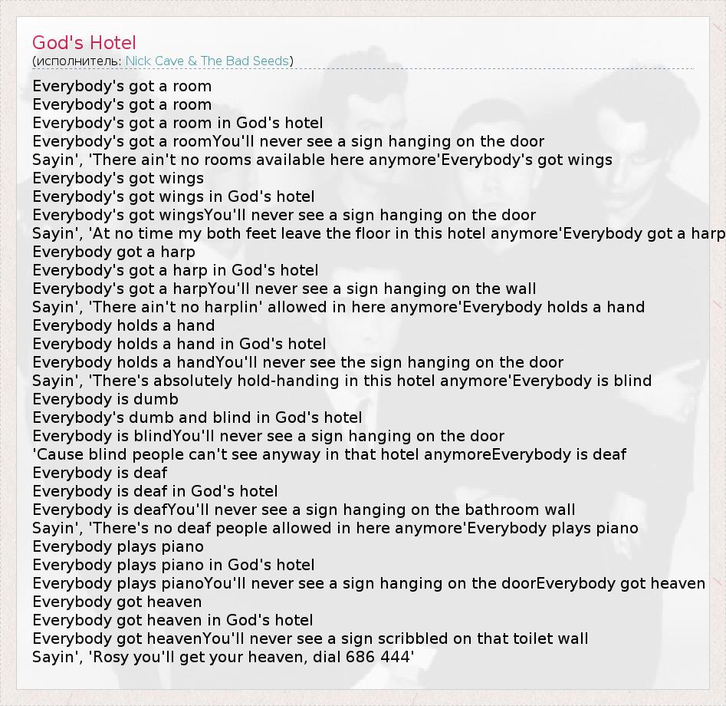This screenshot has height=706, width=726.
Task: Open the Nick Cave & The Bad Seeds artist link
Action: pyautogui.click(x=207, y=61)
